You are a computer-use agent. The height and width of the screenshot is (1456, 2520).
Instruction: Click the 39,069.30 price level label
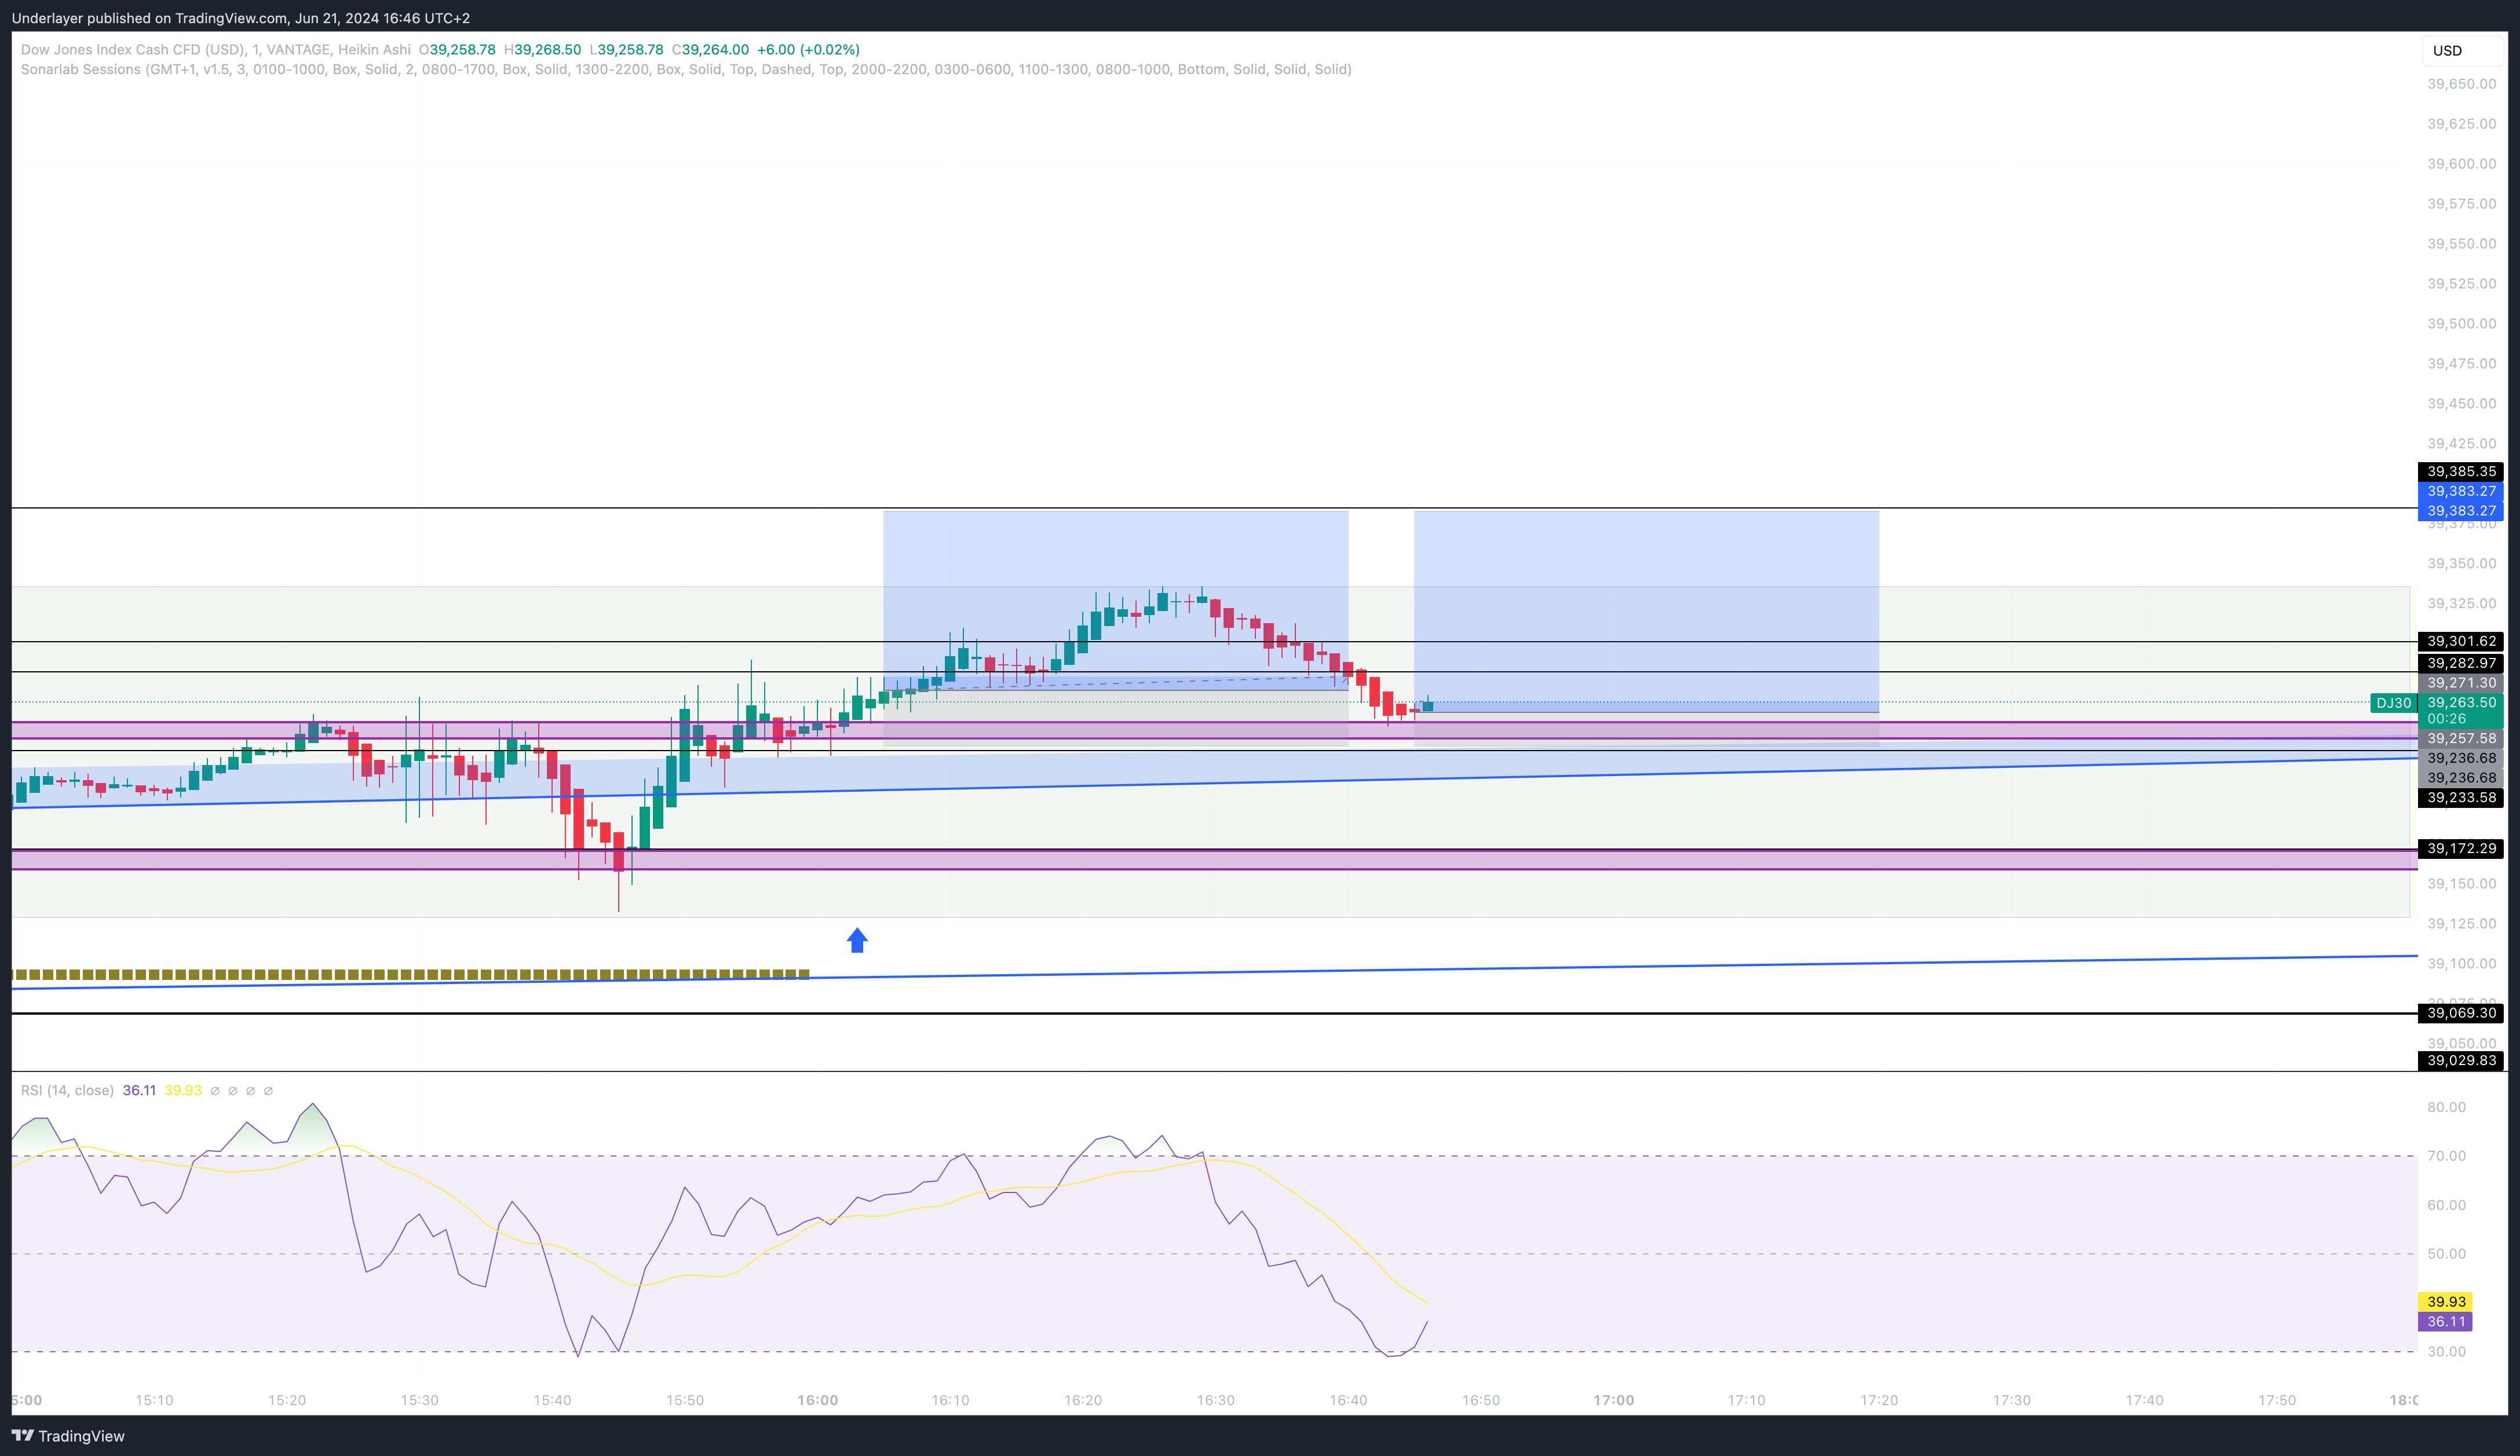pos(2461,1013)
